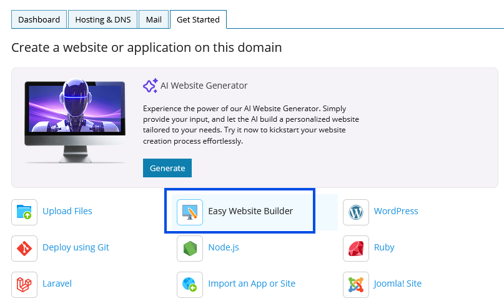Click the AI Website Generator sparkle icon
504x306 pixels.
pyautogui.click(x=151, y=86)
